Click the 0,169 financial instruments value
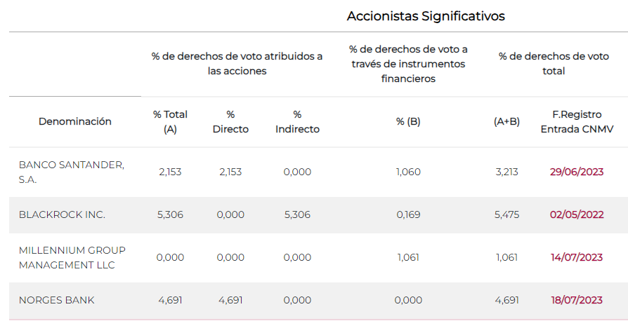The height and width of the screenshot is (321, 628). click(x=408, y=214)
